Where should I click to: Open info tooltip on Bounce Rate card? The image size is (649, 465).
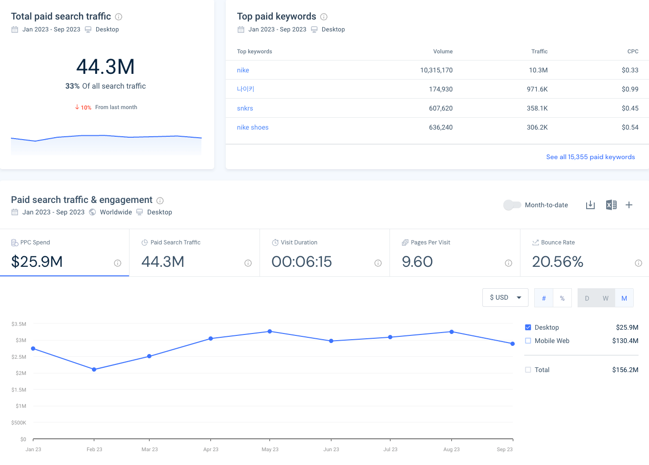point(639,263)
